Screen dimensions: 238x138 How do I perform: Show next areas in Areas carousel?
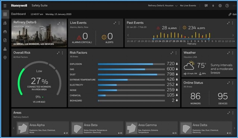point(234,128)
